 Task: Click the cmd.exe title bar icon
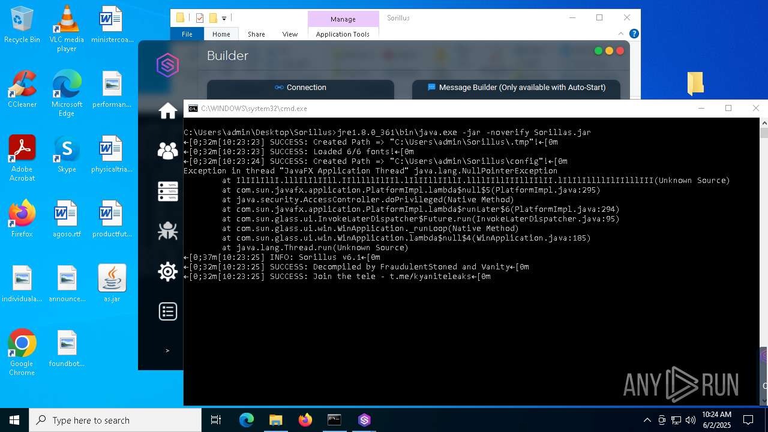(x=193, y=109)
